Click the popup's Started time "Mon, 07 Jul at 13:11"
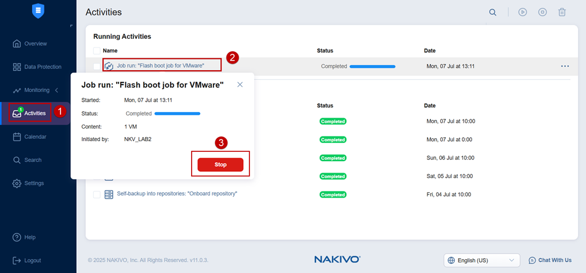Screen dimensions: 586x273 pos(148,101)
